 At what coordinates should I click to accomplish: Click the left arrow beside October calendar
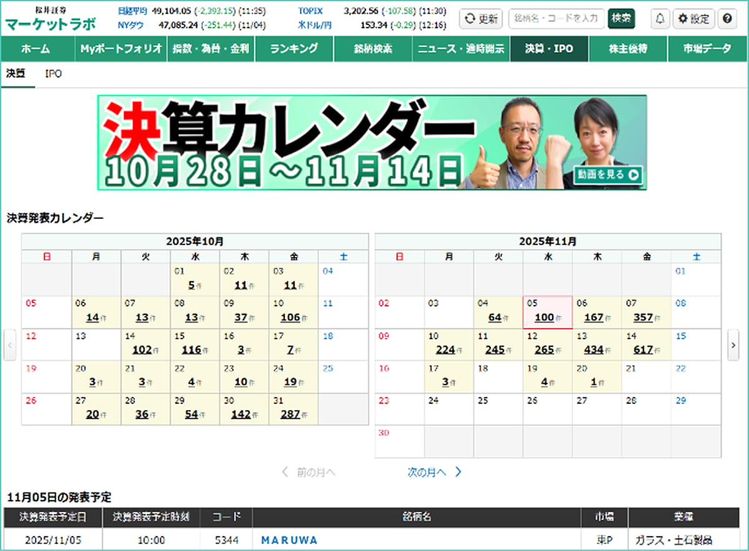click(x=10, y=346)
